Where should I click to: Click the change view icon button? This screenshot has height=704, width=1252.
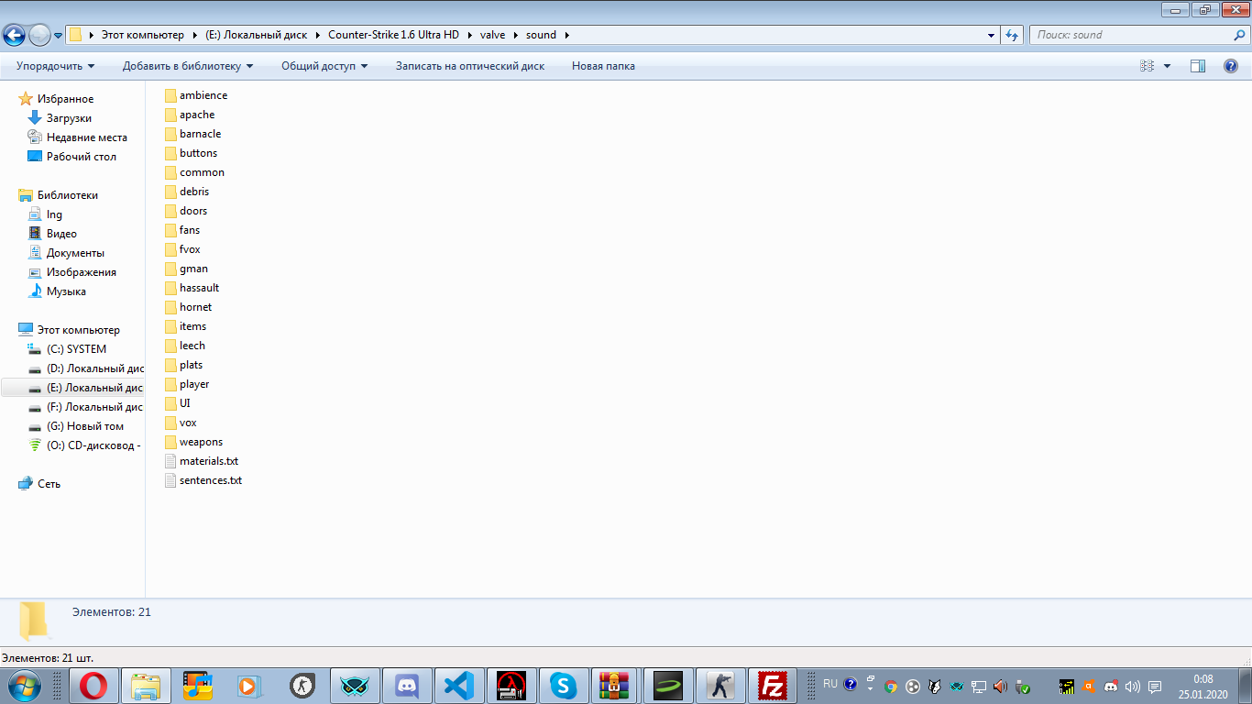pos(1147,66)
